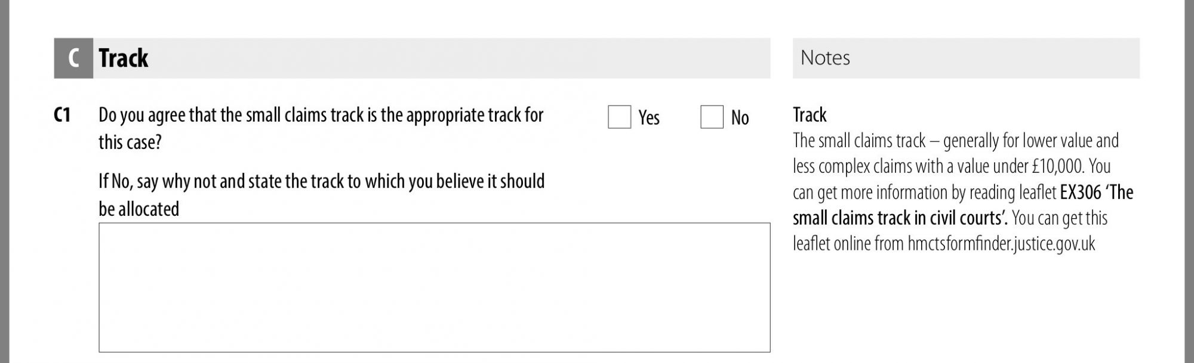Click the 'Yes' label next to checkbox
Viewport: 1194px width, 363px height.
(x=649, y=117)
